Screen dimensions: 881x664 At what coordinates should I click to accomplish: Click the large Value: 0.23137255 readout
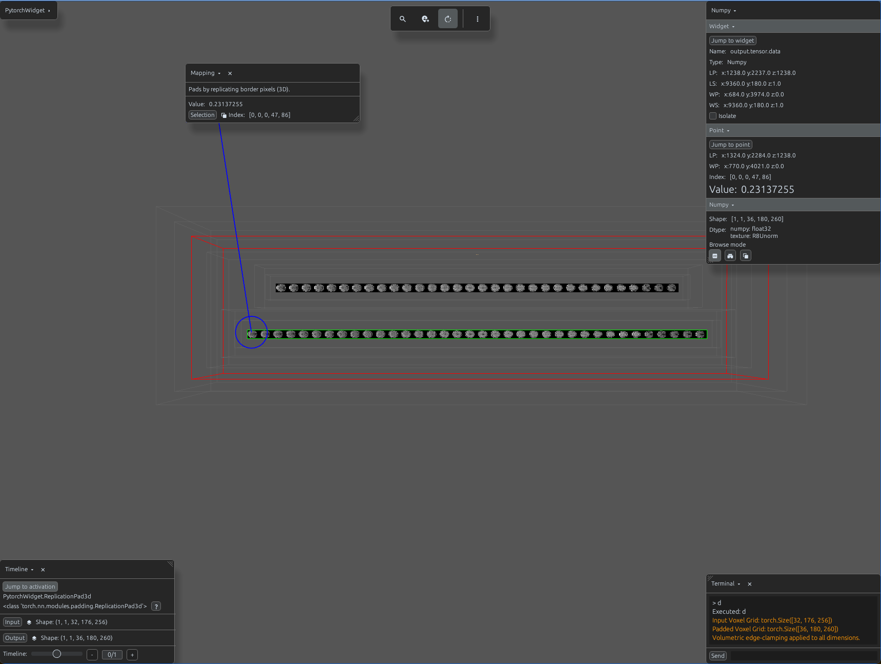(751, 190)
